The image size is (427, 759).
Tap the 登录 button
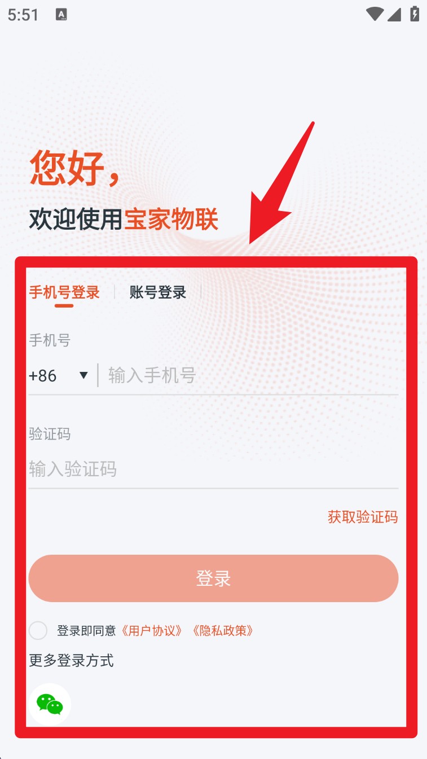213,578
